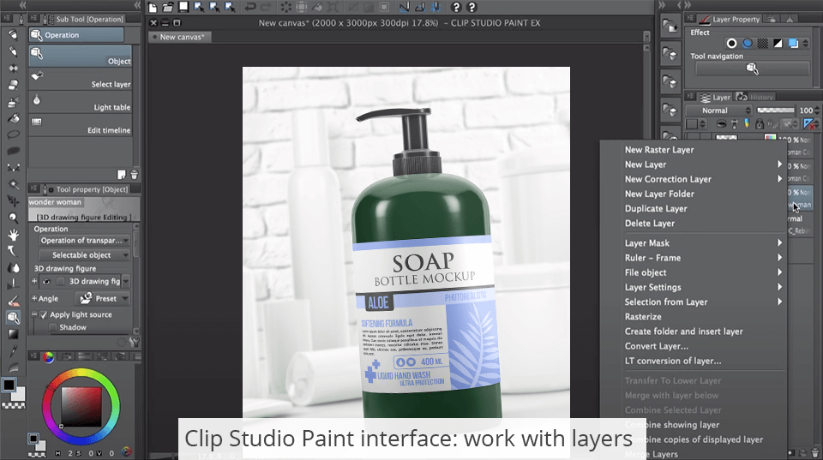Screen dimensions: 823x460
Task: Select the Hand move tool
Action: coord(13,234)
